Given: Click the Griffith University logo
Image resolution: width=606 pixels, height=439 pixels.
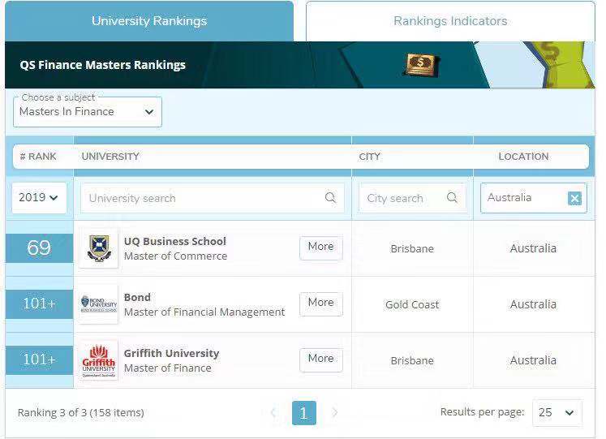Looking at the screenshot, I should [99, 360].
